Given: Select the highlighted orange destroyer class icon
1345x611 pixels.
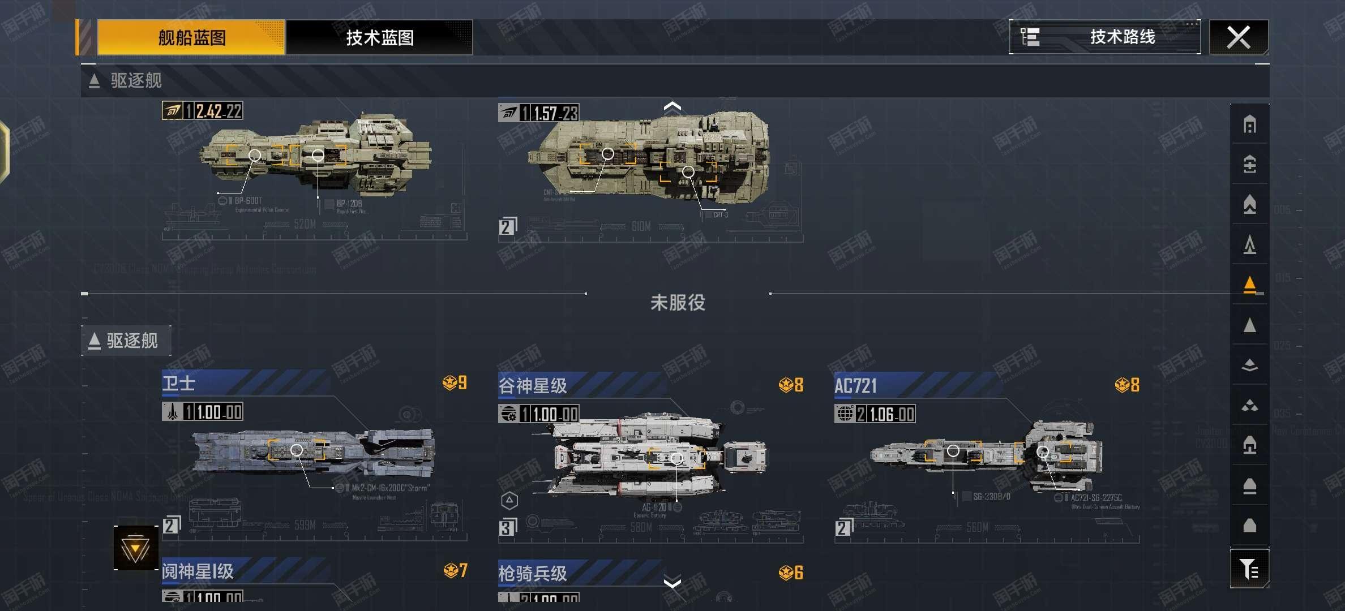Looking at the screenshot, I should pos(1249,285).
